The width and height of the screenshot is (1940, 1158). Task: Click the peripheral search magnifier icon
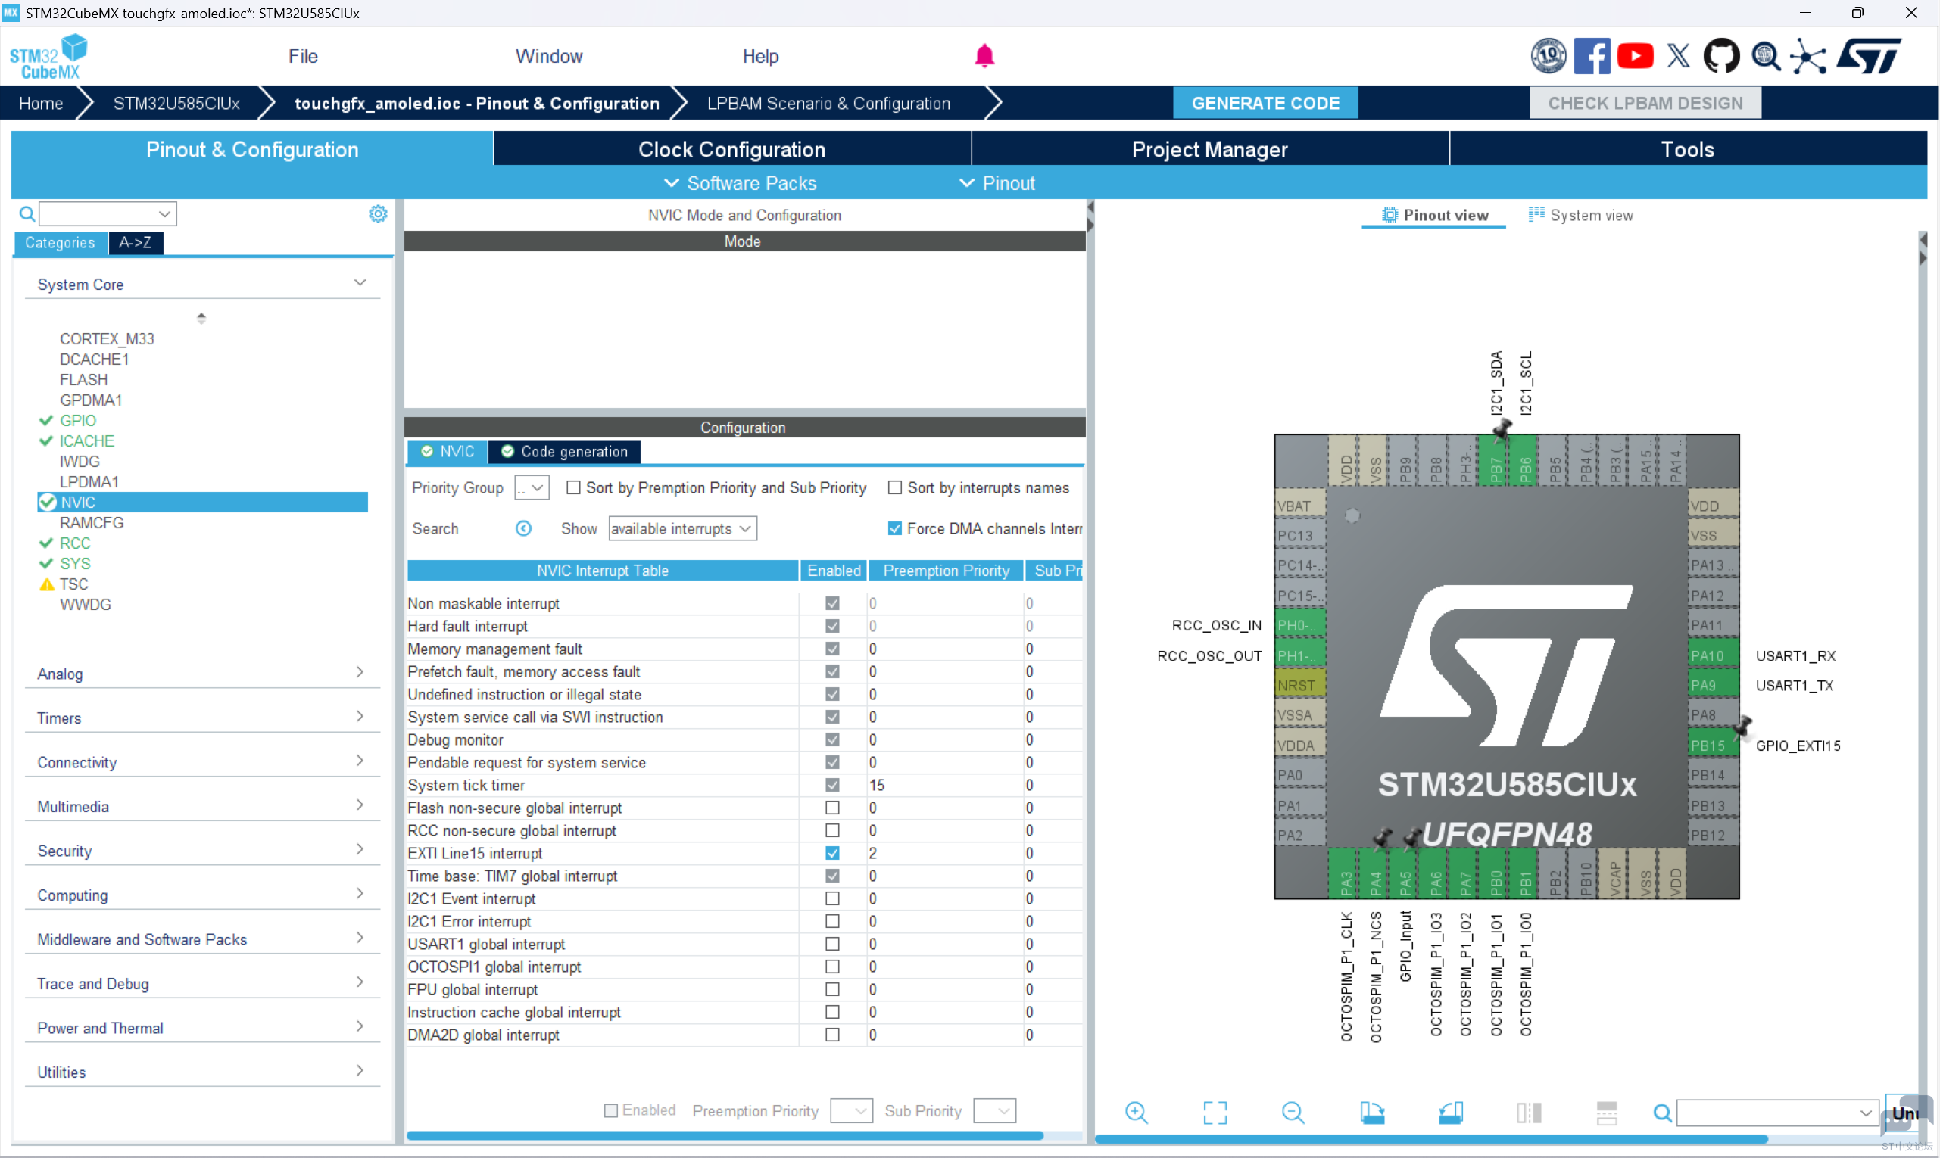(x=27, y=213)
